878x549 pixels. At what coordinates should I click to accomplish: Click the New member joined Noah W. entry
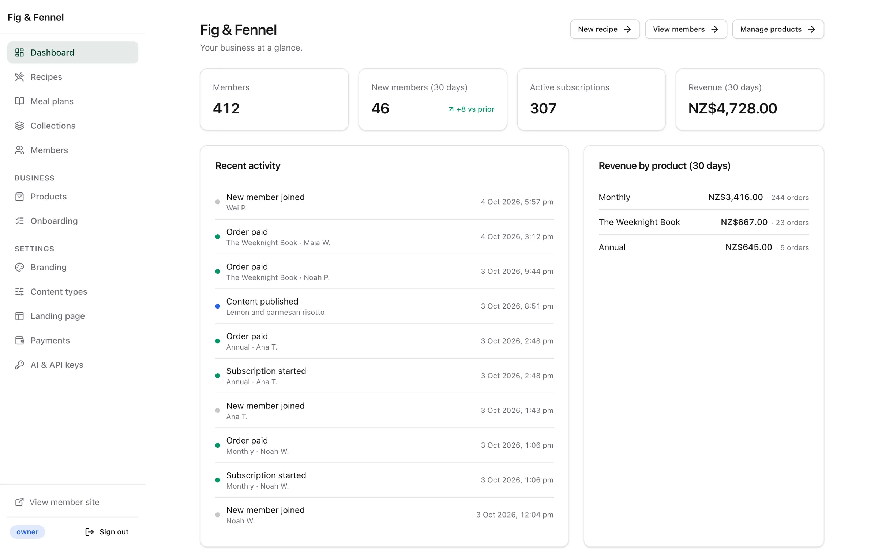384,515
